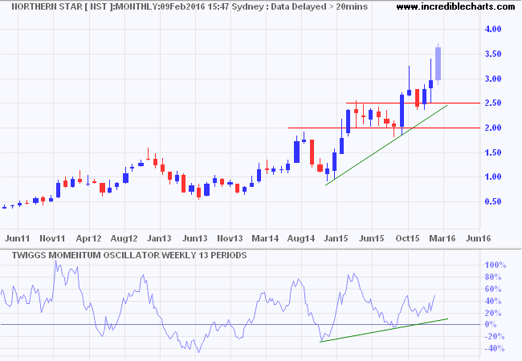Click the 0.50 price axis label
This screenshot has height=361, width=522.
[493, 201]
